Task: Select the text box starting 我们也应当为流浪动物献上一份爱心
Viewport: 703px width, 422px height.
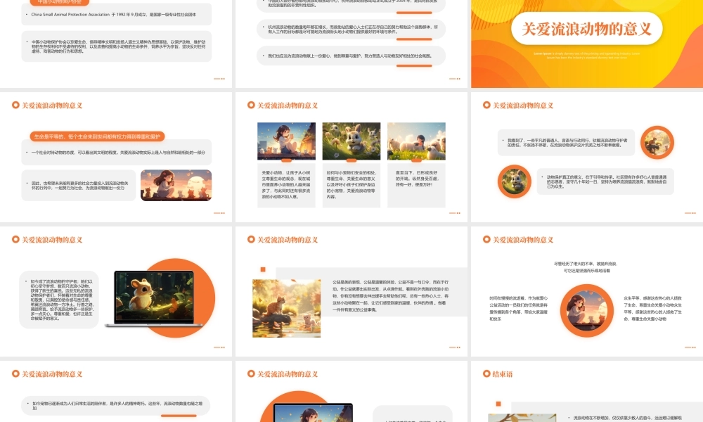Action: tap(349, 56)
